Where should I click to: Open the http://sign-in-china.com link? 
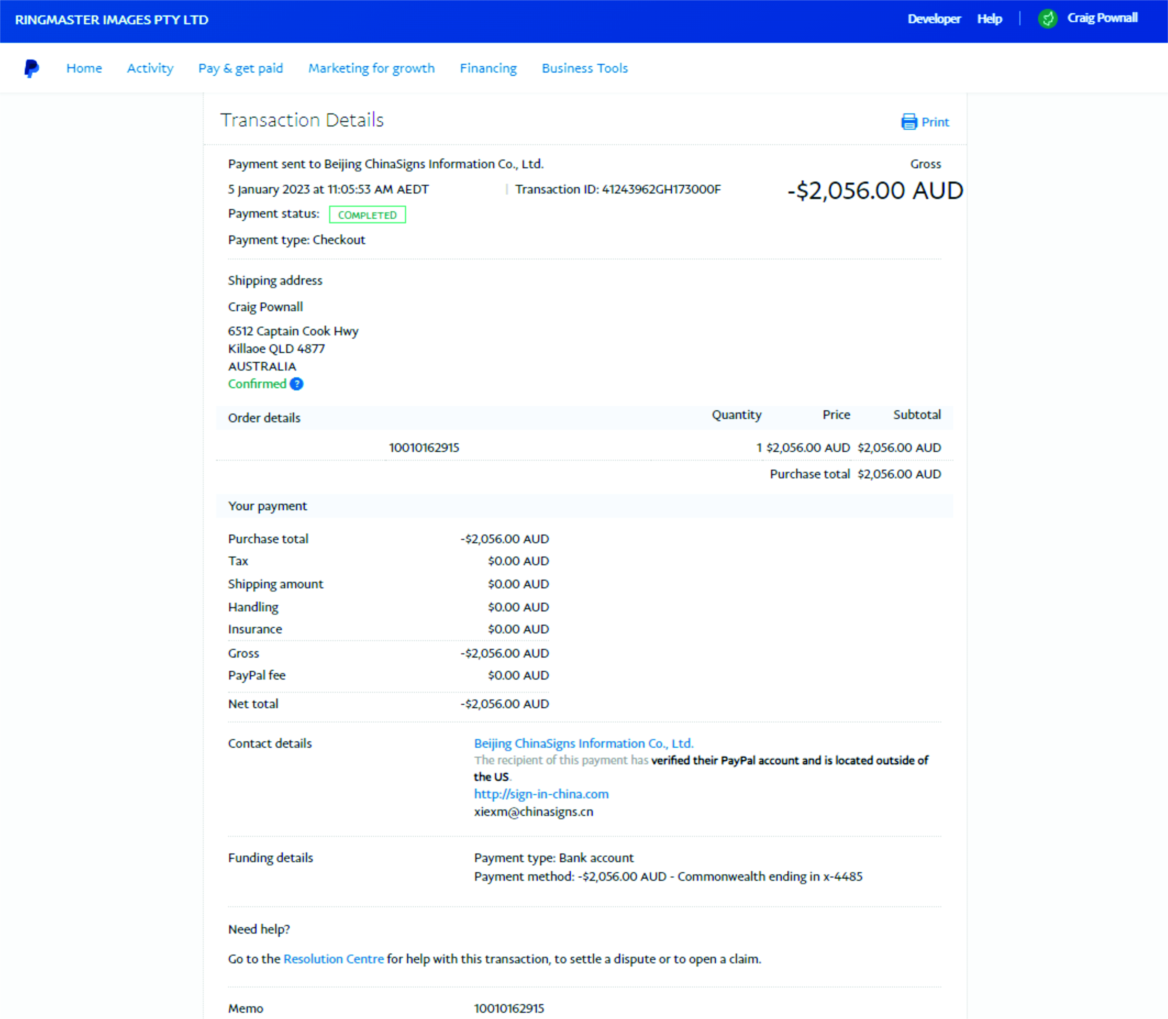pyautogui.click(x=541, y=794)
